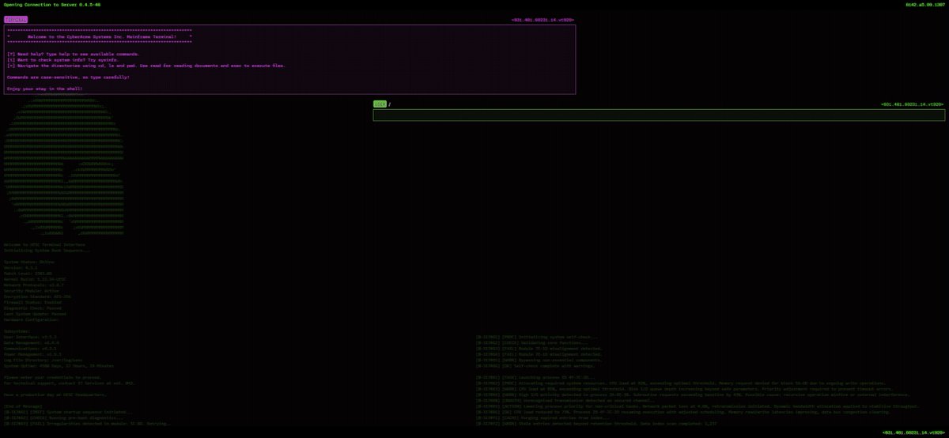Click 'Commands are case-sensitive, so type carefully!'
Viewport: 949px width, 438px height.
pyautogui.click(x=68, y=77)
